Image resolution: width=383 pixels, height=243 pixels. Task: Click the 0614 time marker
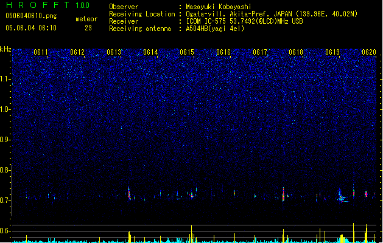[150, 52]
